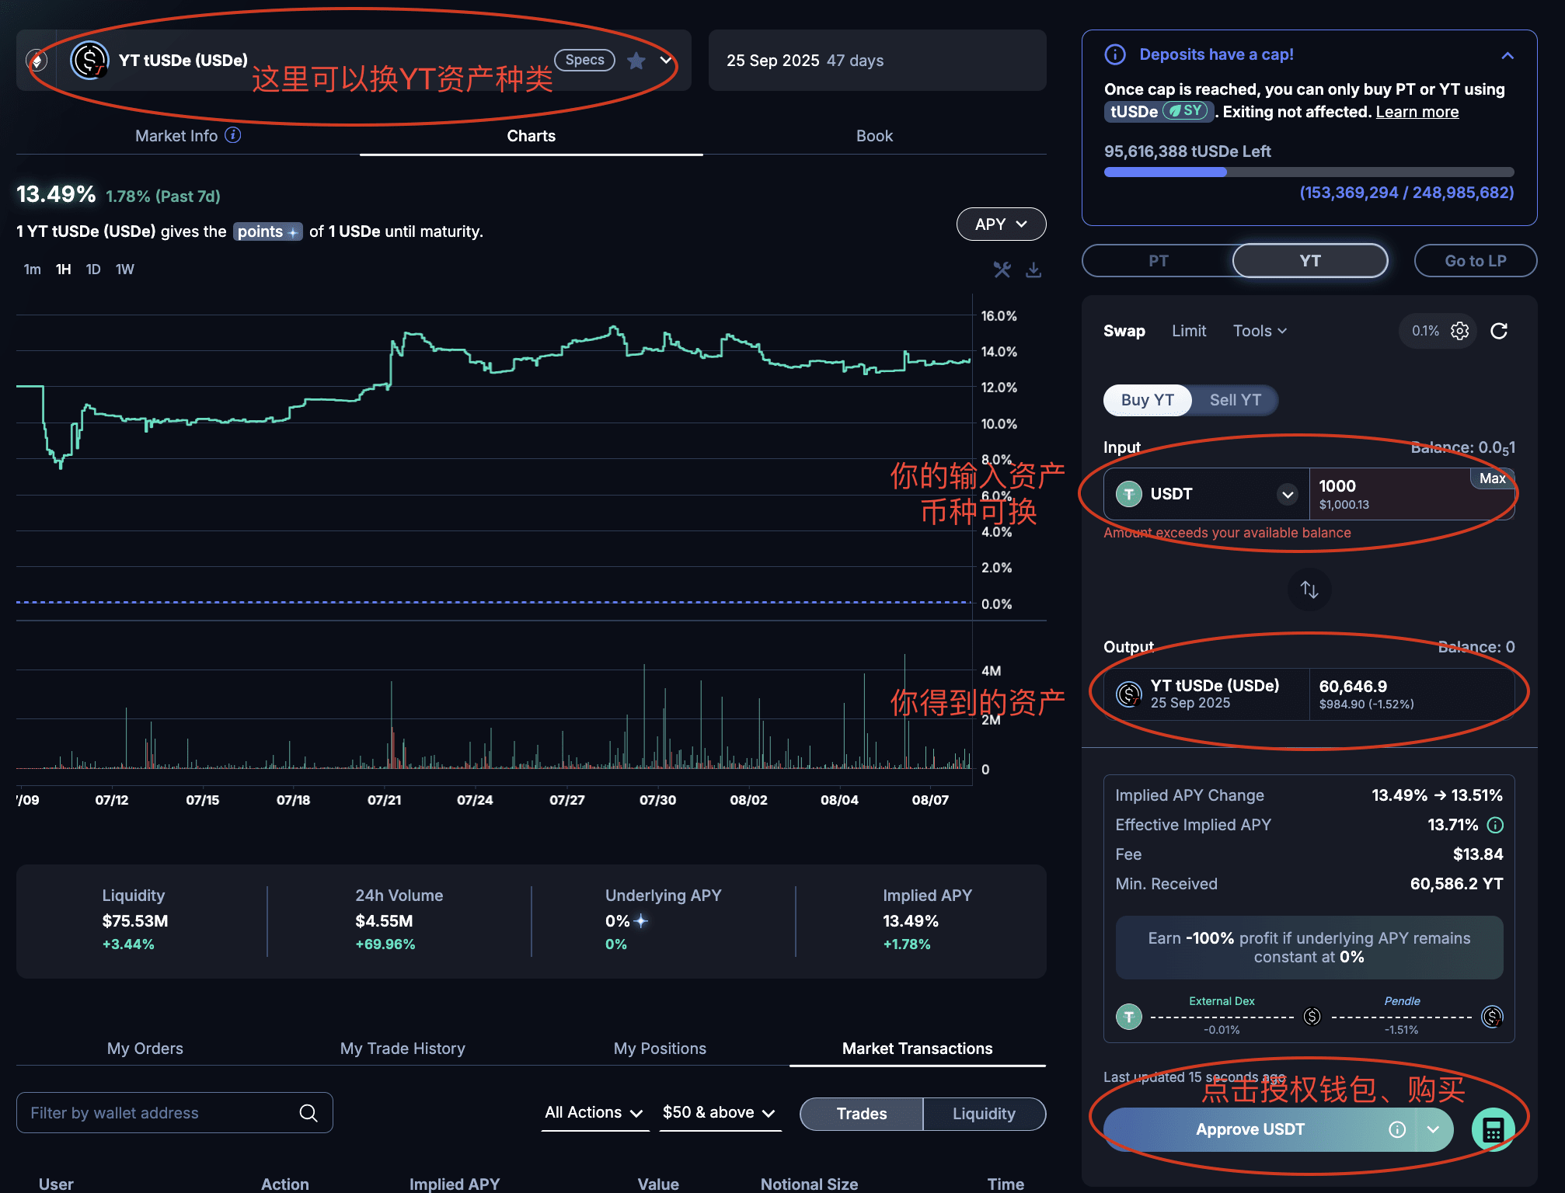Click the YT tUSDe token logo

(89, 60)
